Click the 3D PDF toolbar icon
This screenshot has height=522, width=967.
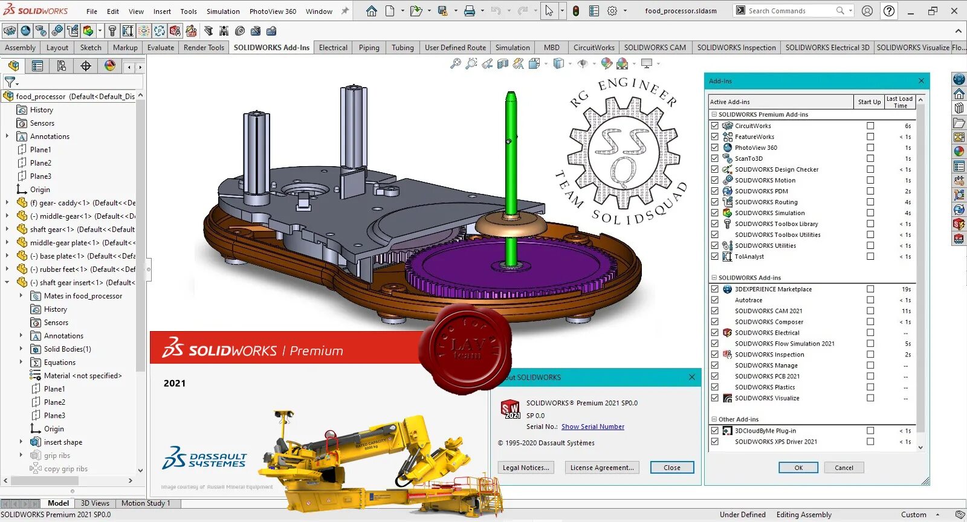click(x=191, y=31)
